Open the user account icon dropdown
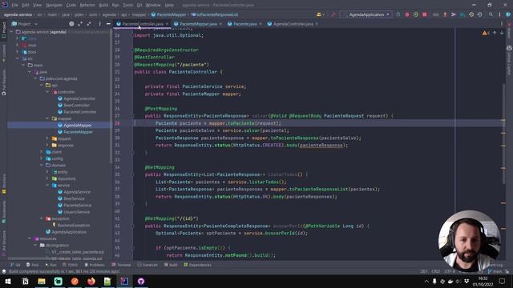 point(320,14)
